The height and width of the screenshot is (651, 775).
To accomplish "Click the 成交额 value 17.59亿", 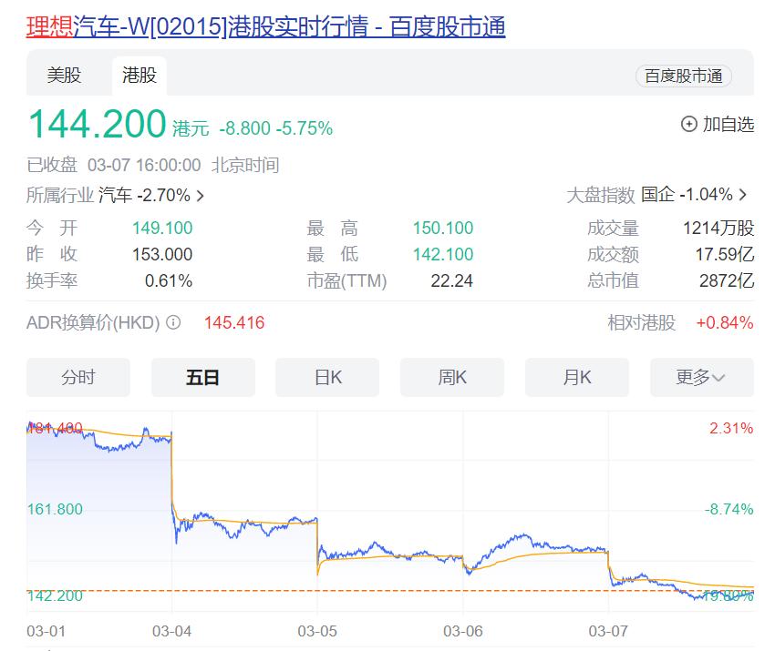I will tap(725, 254).
